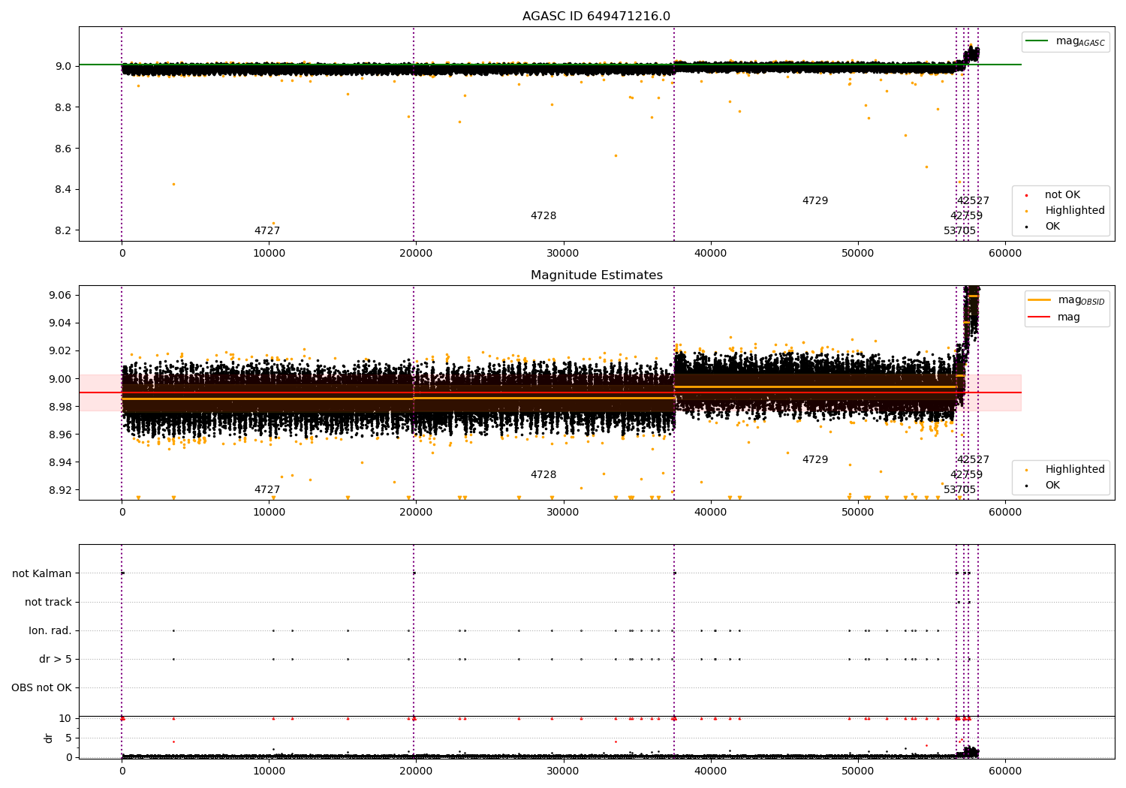Image resolution: width=1126 pixels, height=788 pixels.
Task: Click y-axis tick 9.0 in top plot
Action: 64,66
